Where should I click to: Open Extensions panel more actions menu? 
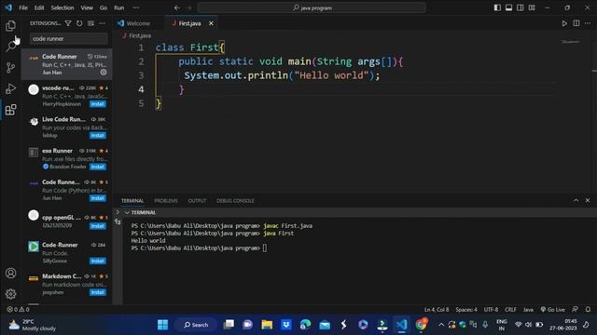point(102,23)
